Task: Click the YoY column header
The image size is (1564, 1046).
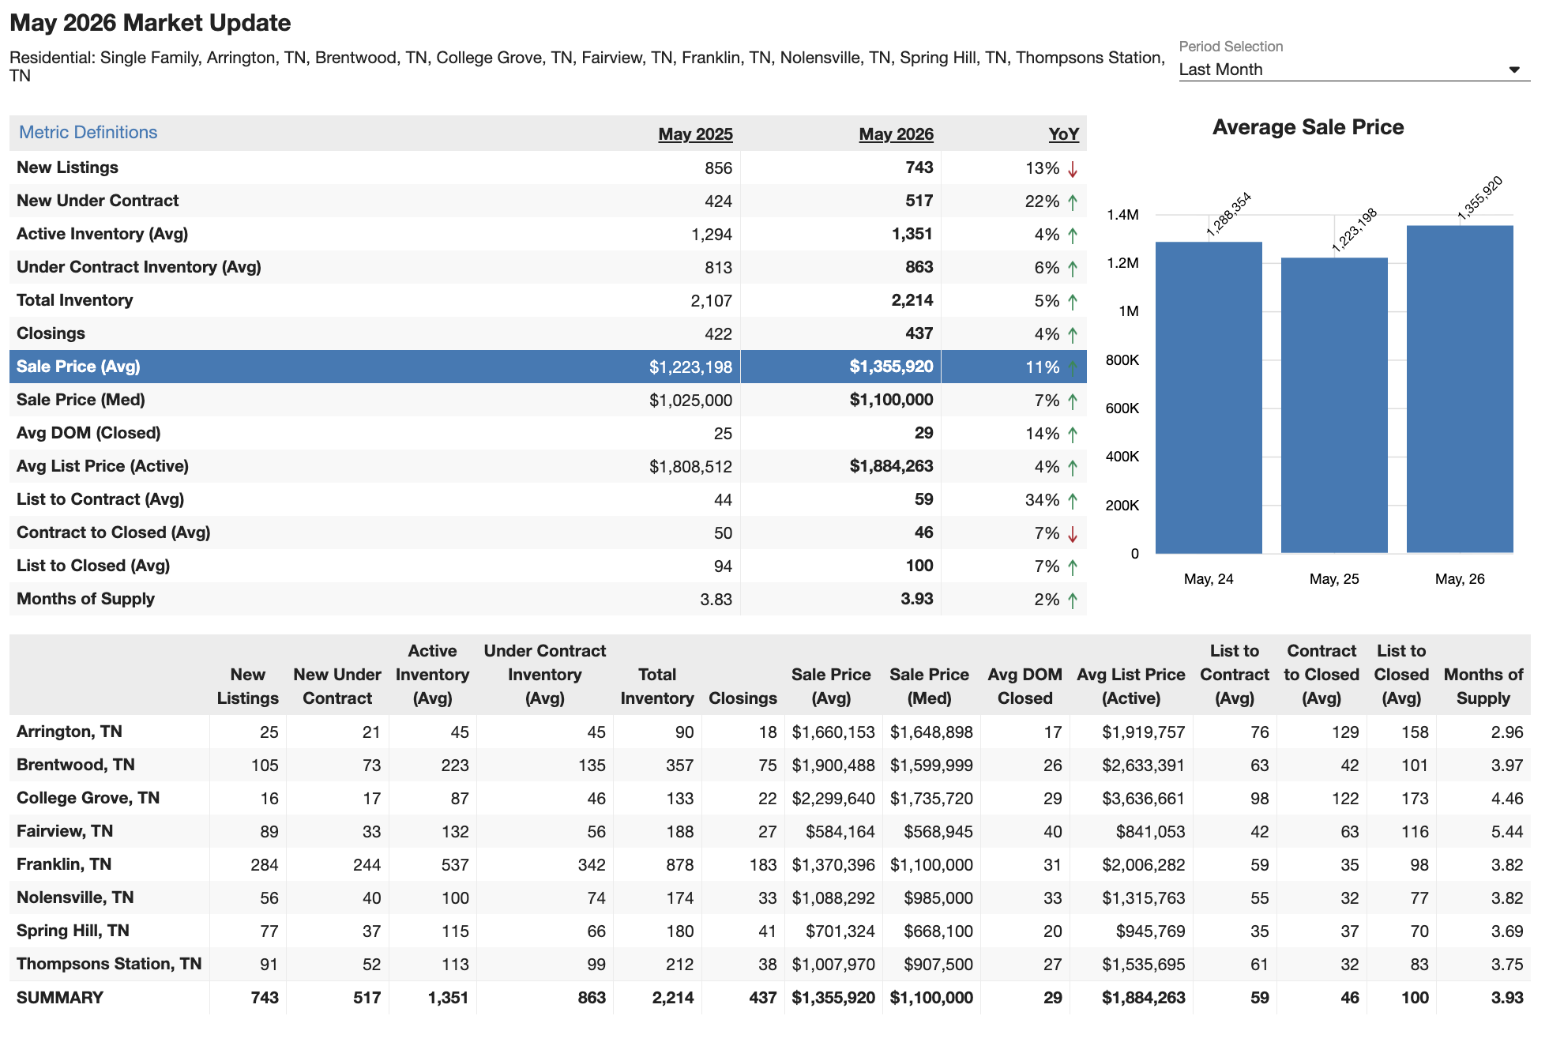Action: (x=1063, y=134)
